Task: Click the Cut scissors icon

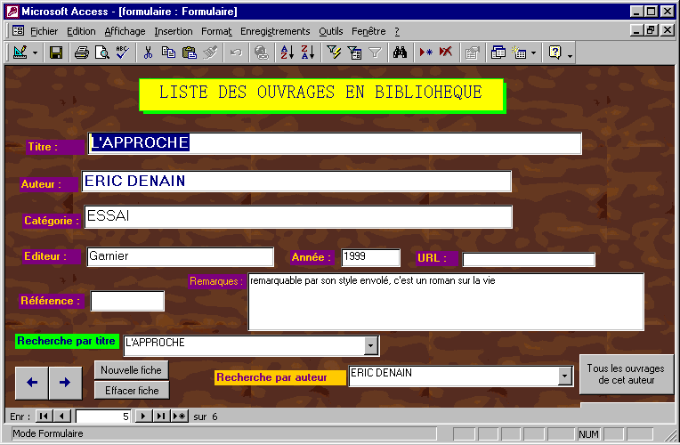Action: coord(148,53)
